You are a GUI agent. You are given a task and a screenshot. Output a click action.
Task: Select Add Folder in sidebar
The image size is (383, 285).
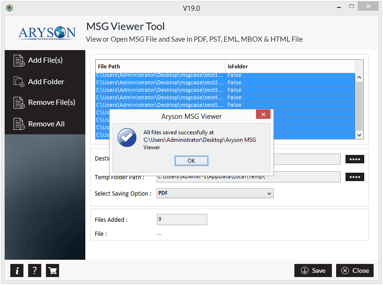point(45,82)
